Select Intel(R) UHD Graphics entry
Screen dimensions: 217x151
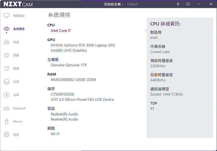pos(69,51)
